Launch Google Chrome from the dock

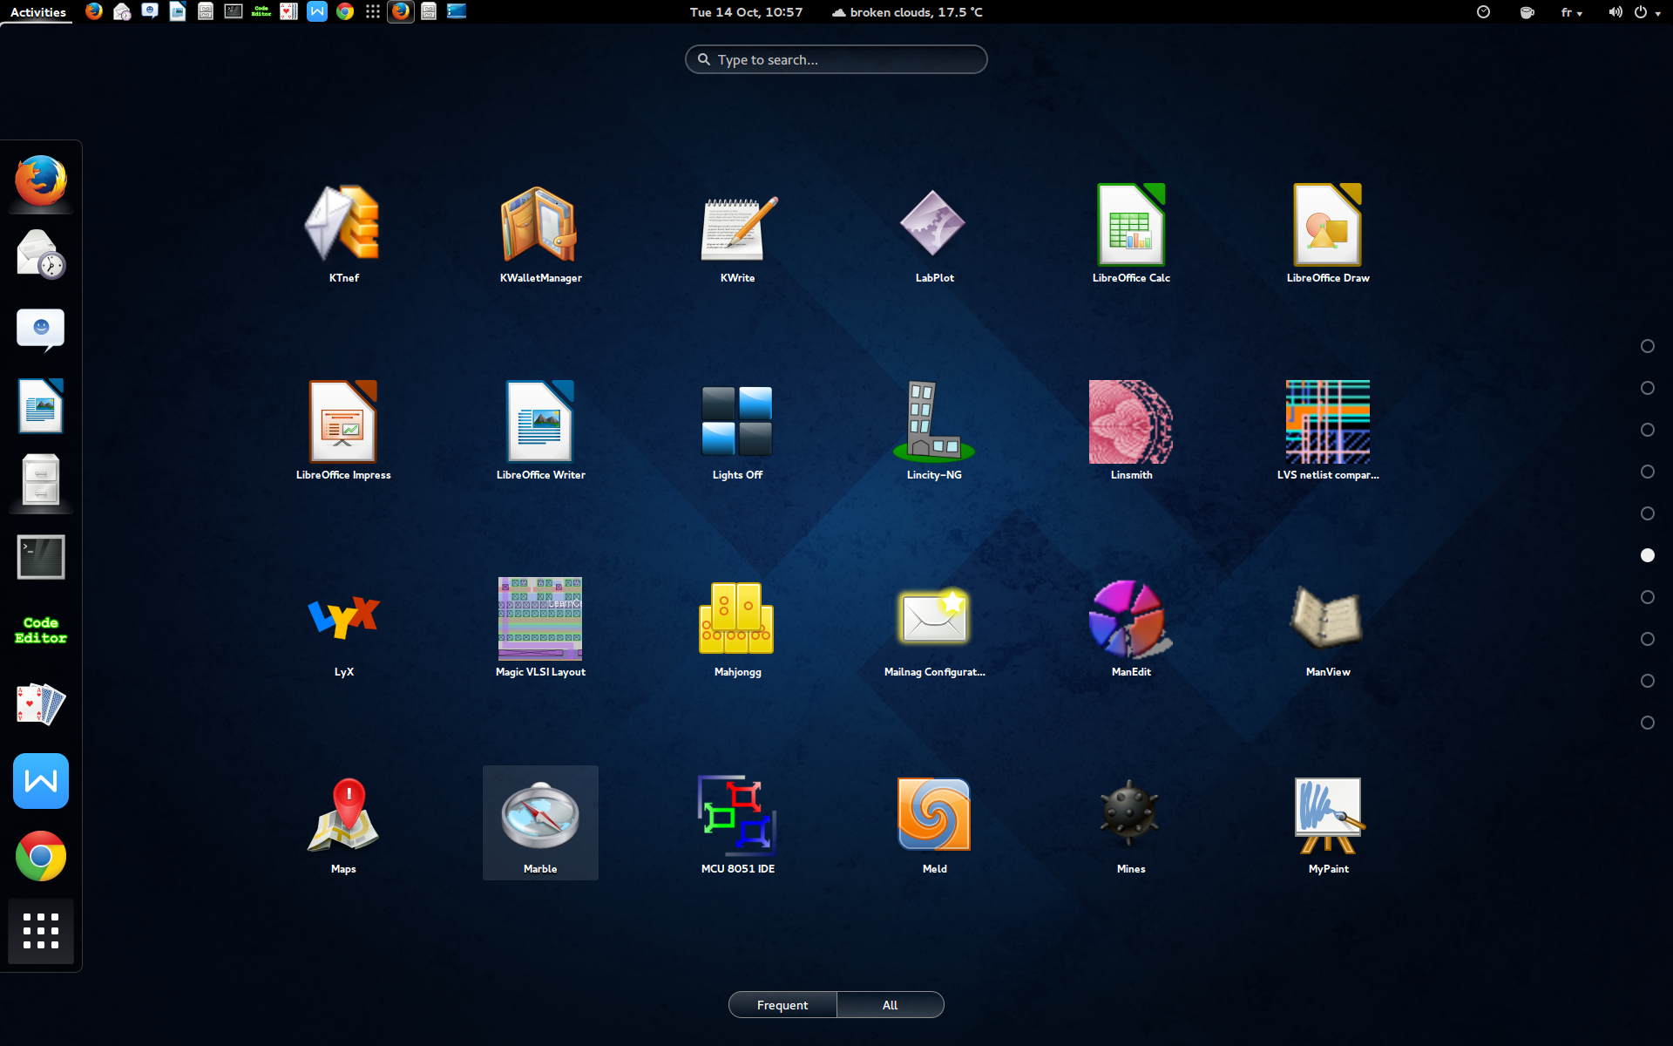coord(41,856)
